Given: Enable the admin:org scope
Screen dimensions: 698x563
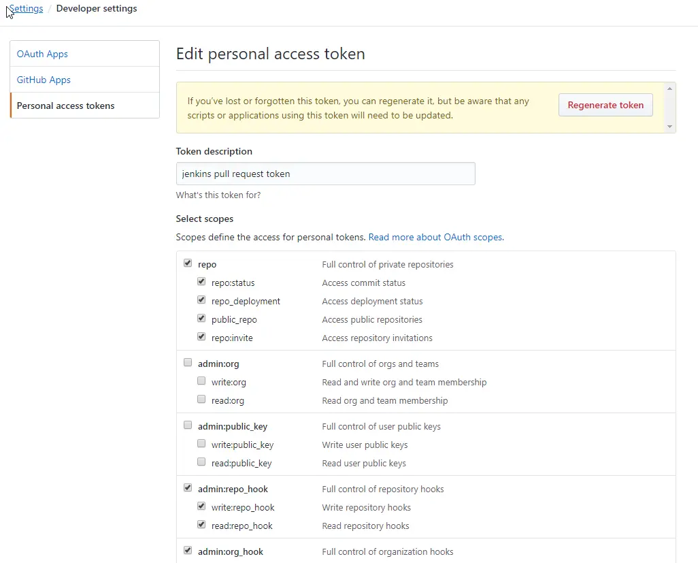Looking at the screenshot, I should click(188, 363).
